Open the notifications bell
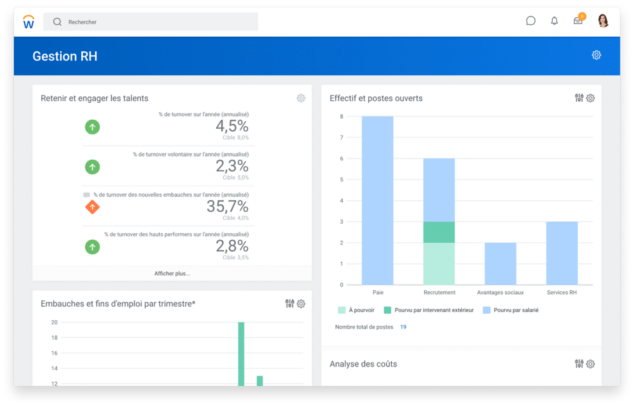 point(554,21)
